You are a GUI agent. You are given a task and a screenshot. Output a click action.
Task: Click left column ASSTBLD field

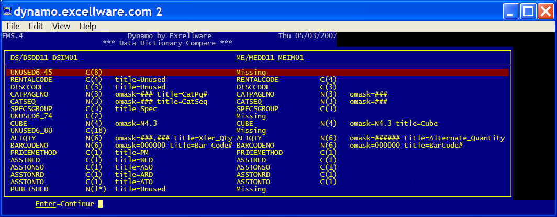25,160
